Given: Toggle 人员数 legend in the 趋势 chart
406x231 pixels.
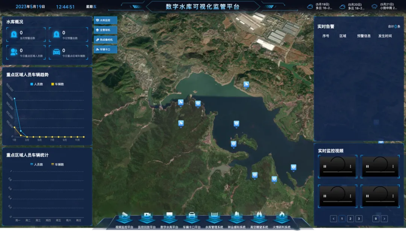Looking at the screenshot, I should (x=37, y=84).
